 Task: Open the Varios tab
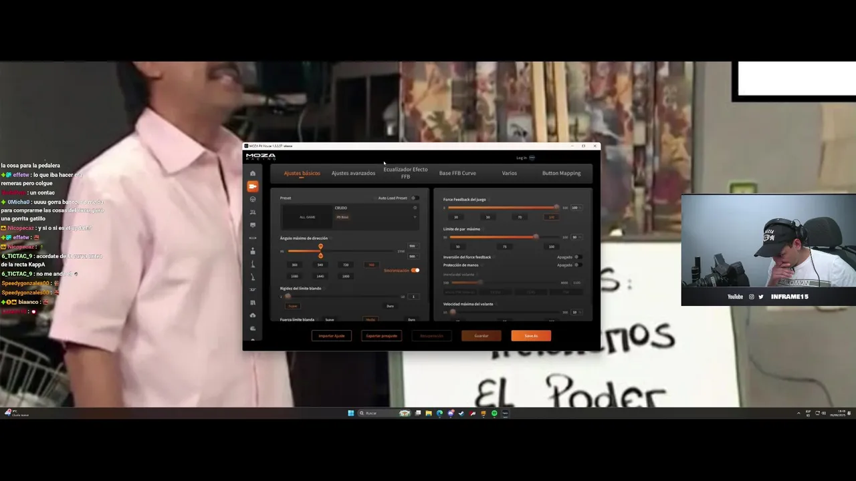(x=510, y=173)
